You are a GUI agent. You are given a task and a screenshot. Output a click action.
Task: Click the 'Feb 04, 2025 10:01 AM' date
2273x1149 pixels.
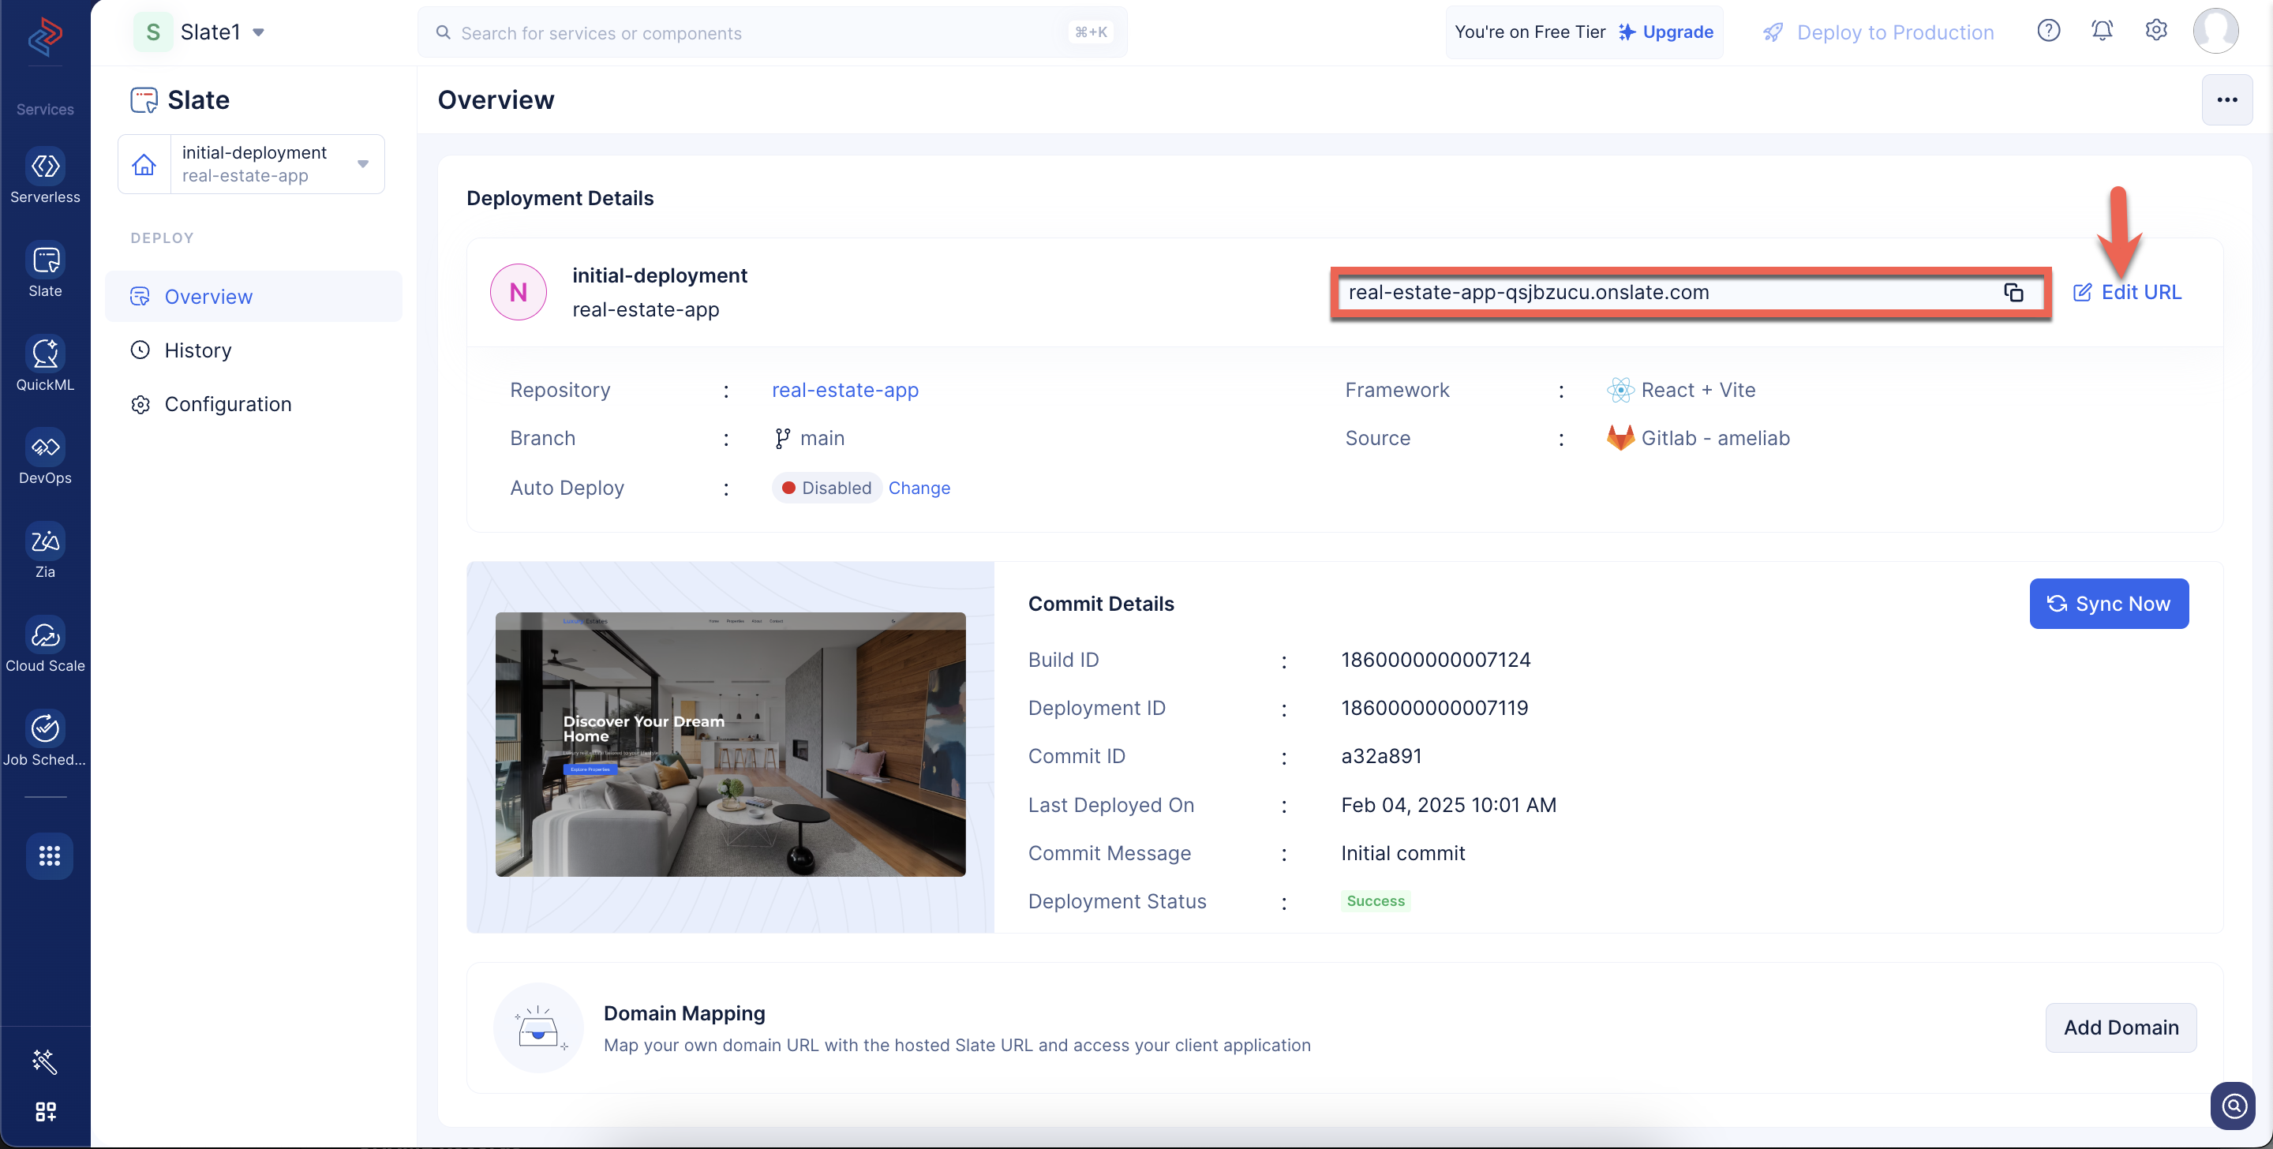(x=1449, y=805)
